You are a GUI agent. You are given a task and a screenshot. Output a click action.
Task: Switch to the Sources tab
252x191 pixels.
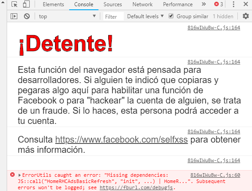[113, 4]
